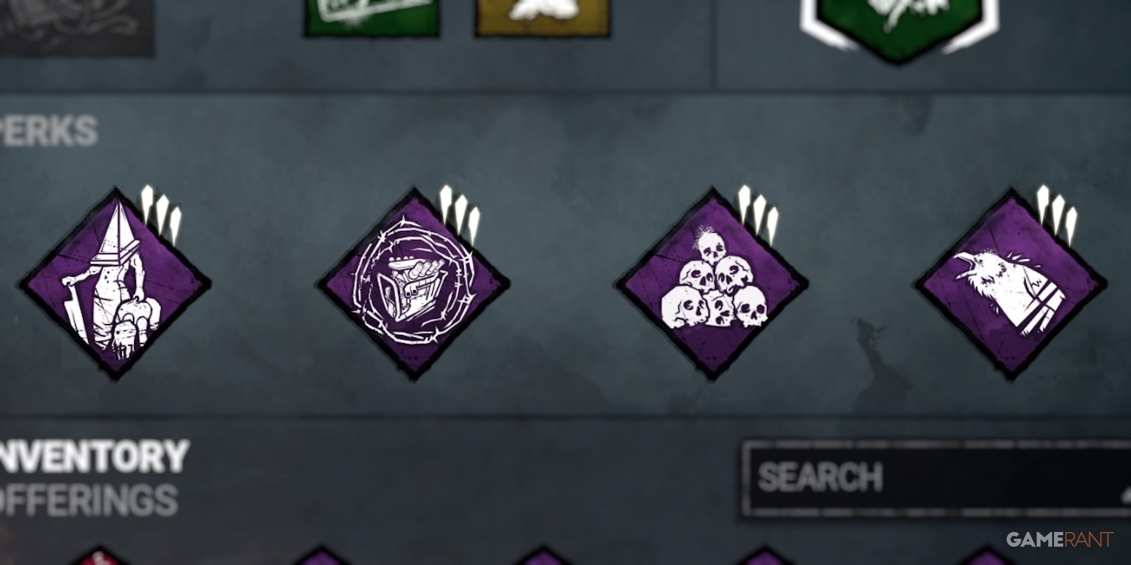
Task: Click the green add-on slot icon
Action: 372,17
